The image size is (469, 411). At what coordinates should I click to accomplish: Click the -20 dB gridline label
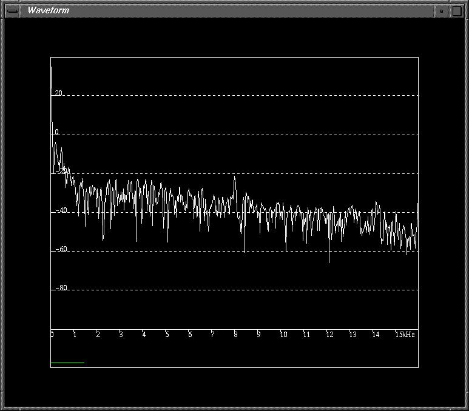(x=60, y=171)
